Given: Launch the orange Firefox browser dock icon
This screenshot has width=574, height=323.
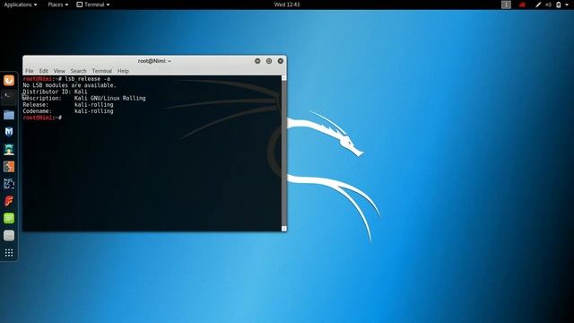Looking at the screenshot, I should click(x=9, y=80).
